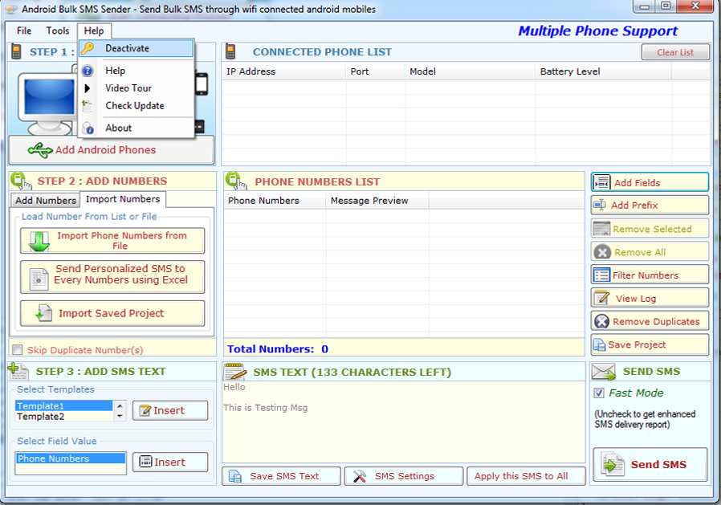This screenshot has width=721, height=505.
Task: Click the IP Address column header
Action: [283, 71]
